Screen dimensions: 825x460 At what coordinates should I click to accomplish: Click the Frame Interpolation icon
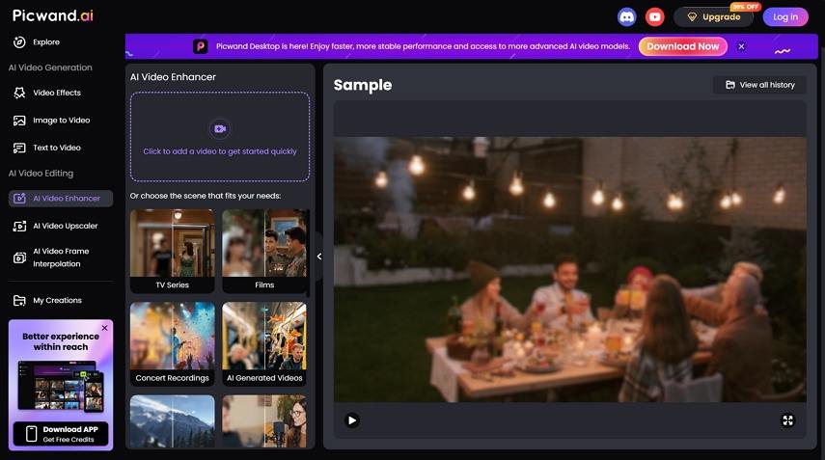[19, 257]
